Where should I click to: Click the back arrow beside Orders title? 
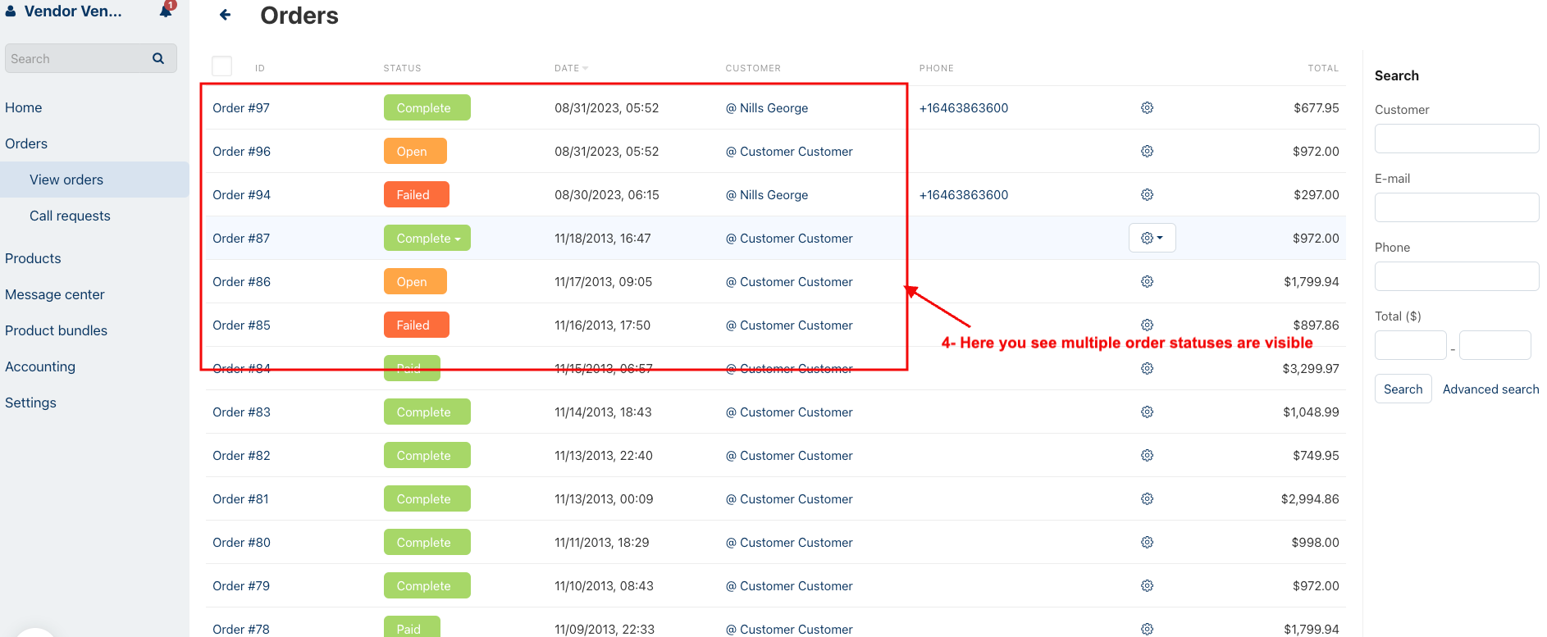[x=225, y=15]
